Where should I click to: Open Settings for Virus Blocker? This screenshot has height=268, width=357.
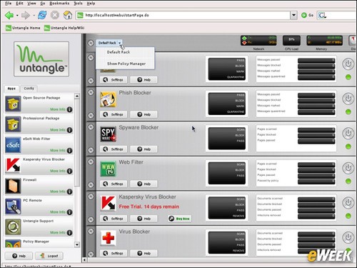click(114, 253)
